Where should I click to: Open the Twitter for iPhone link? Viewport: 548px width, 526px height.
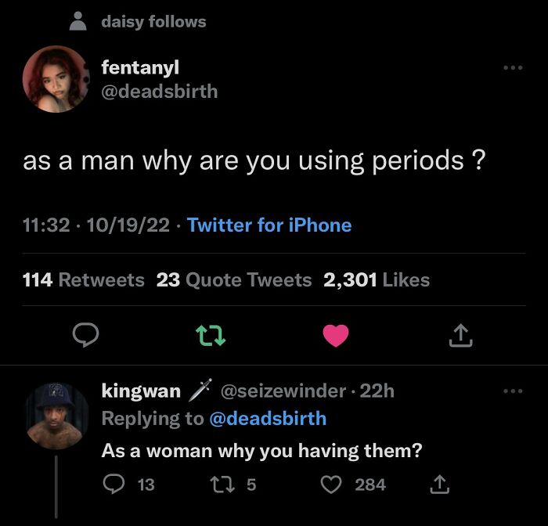pos(269,225)
